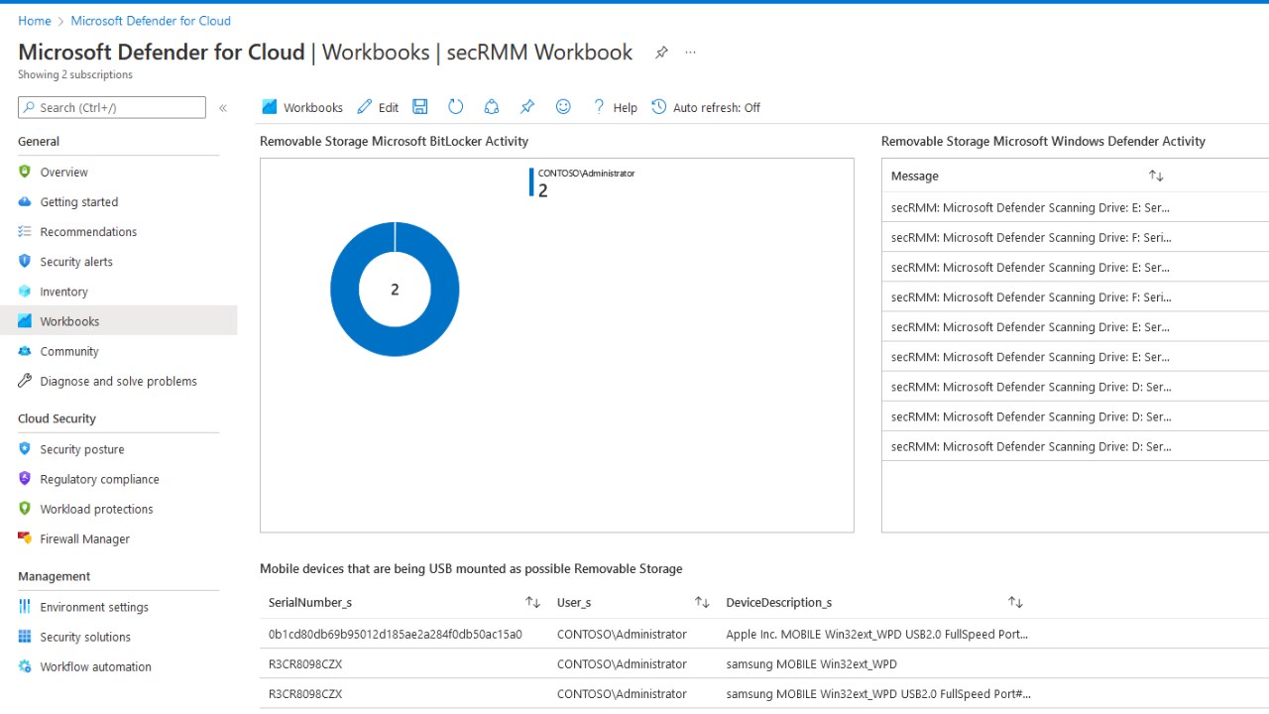Sort by User_s column
This screenshot has height=714, width=1269.
click(x=702, y=602)
